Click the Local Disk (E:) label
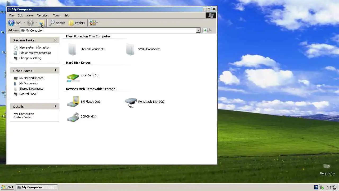This screenshot has width=339, height=191. tap(89, 75)
